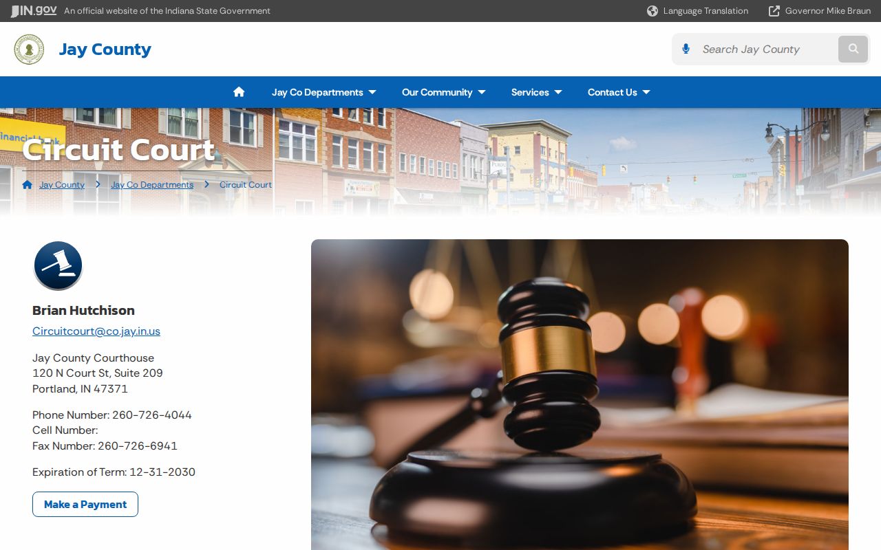Screen dimensions: 881x550
Task: Go to the home icon in navigation bar
Action: tap(239, 92)
